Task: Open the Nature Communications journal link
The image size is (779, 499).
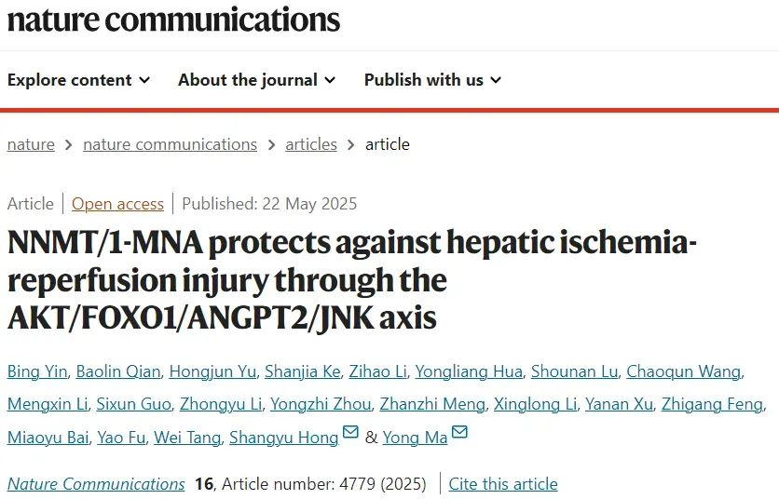Action: [x=96, y=484]
